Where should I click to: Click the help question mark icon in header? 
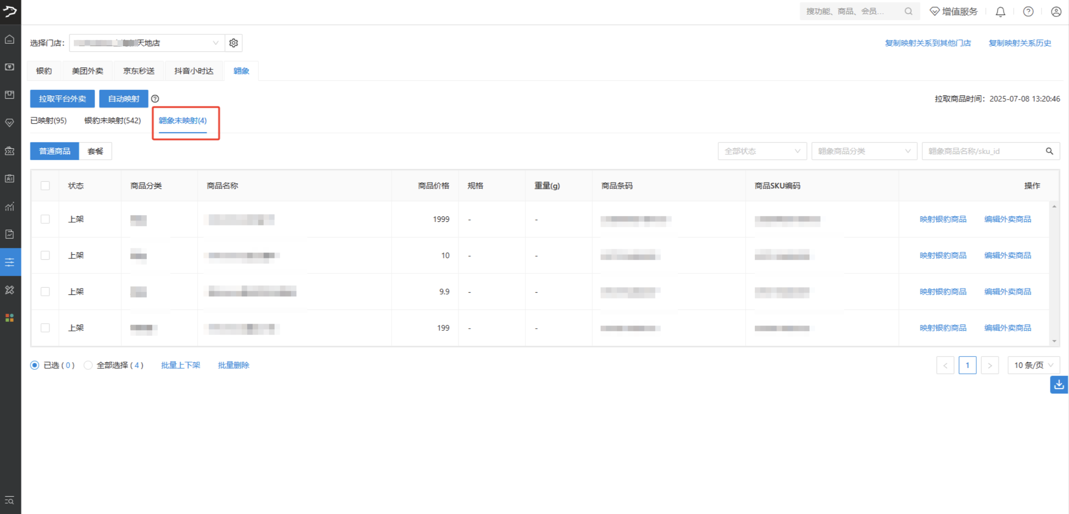pos(1028,12)
